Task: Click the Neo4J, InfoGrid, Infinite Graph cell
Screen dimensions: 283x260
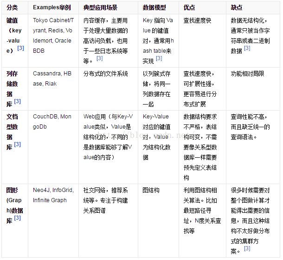Action: (53, 221)
